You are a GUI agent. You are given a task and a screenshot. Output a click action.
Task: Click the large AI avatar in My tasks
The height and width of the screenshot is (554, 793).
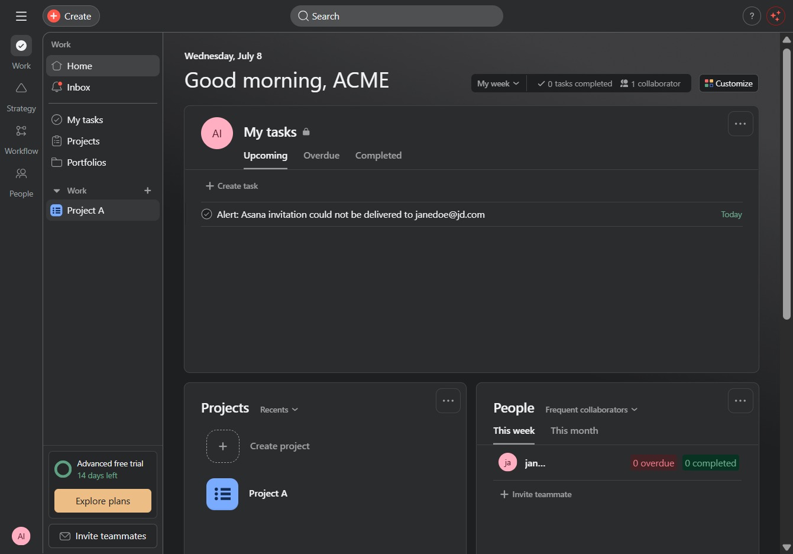pyautogui.click(x=217, y=133)
